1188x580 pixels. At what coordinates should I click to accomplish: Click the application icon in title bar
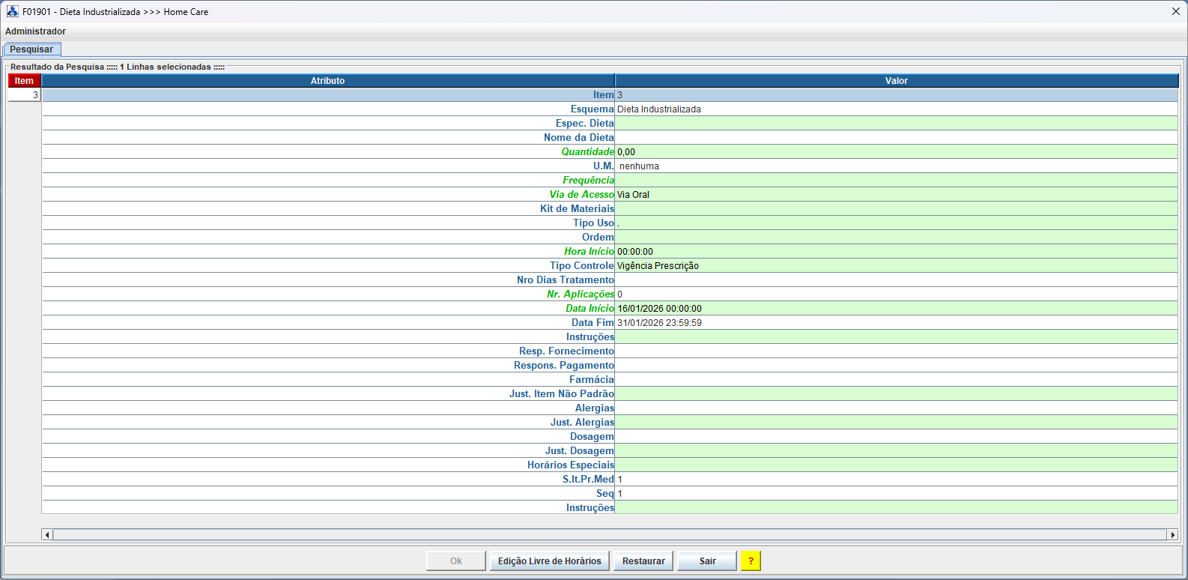point(12,11)
